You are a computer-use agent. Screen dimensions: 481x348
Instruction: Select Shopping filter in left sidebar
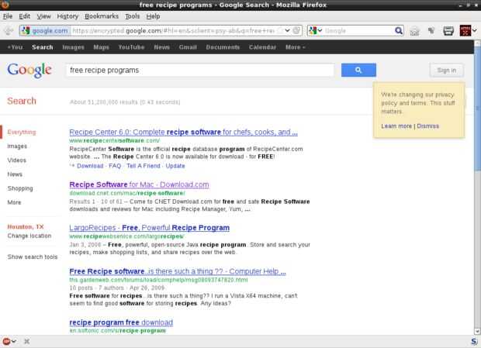point(20,188)
